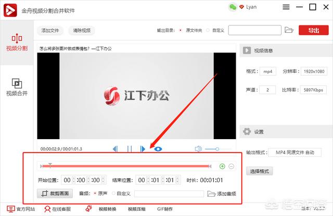Toggle the eye preview icon
This screenshot has width=333, height=216.
pos(158,149)
